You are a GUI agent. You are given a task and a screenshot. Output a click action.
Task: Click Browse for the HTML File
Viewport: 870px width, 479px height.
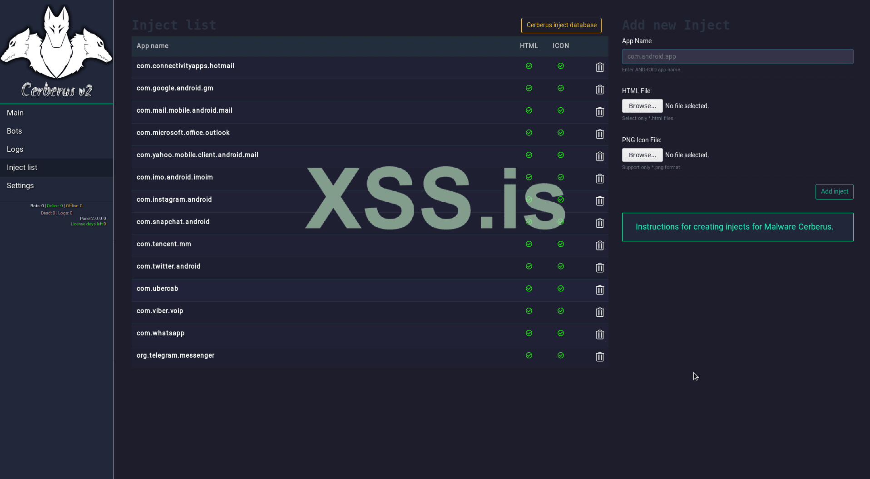(x=642, y=106)
